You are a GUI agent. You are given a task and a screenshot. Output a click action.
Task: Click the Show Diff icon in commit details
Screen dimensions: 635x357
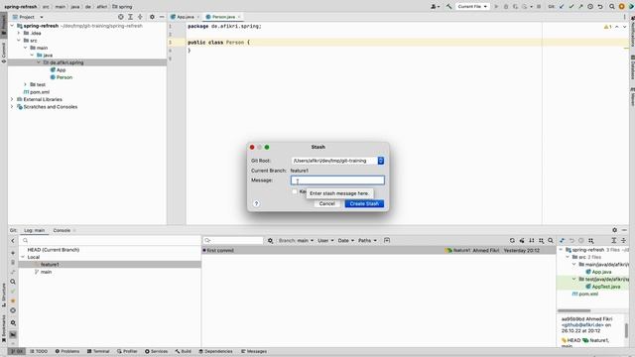[563, 240]
